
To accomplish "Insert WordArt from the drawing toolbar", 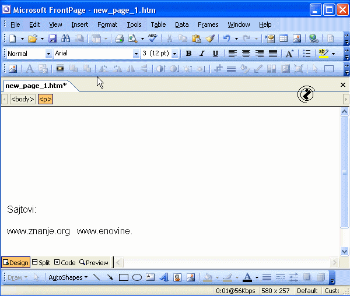I will [x=164, y=277].
